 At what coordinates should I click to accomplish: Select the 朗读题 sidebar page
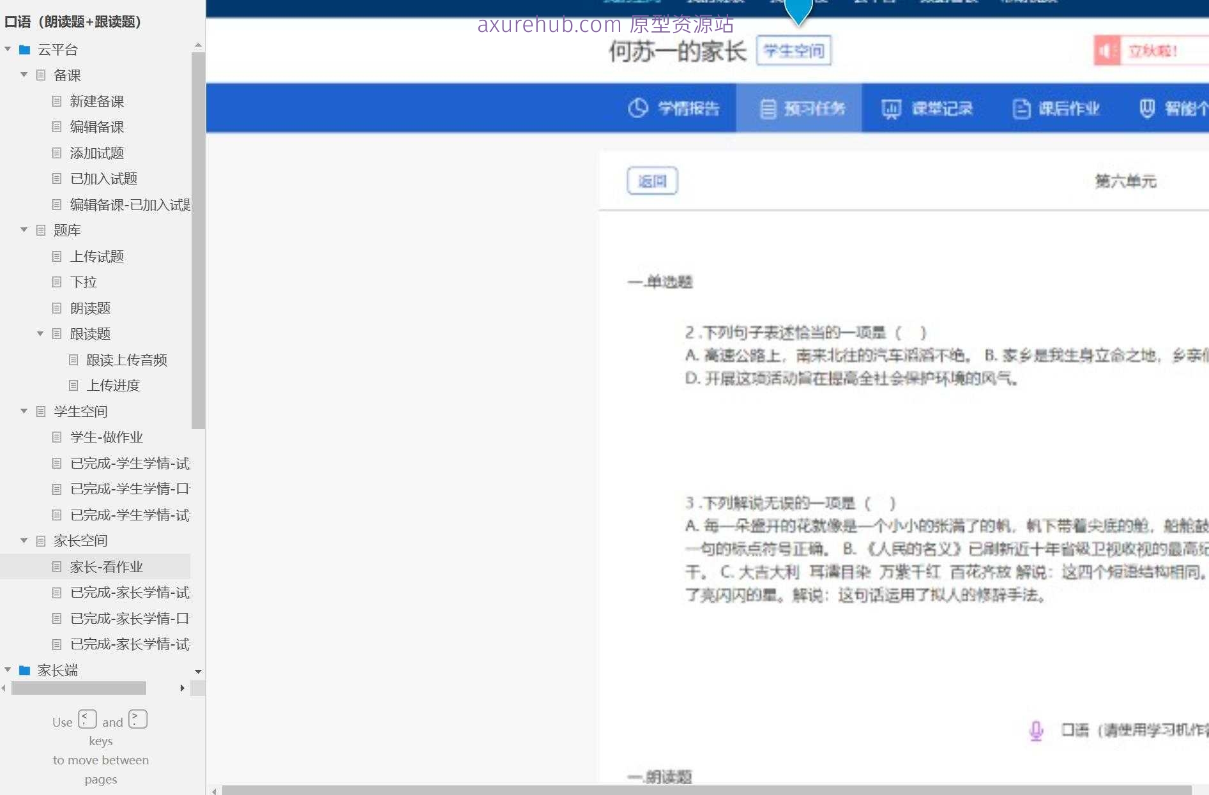[x=90, y=308]
